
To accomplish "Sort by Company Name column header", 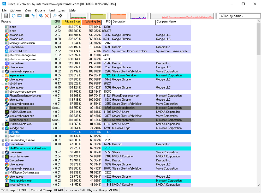I will [x=173, y=22].
